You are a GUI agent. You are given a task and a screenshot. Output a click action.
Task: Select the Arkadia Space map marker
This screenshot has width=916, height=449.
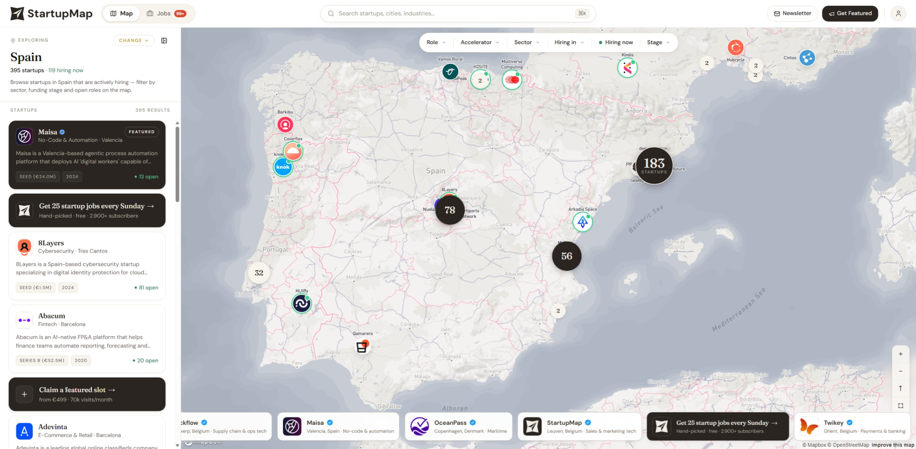[x=583, y=222]
